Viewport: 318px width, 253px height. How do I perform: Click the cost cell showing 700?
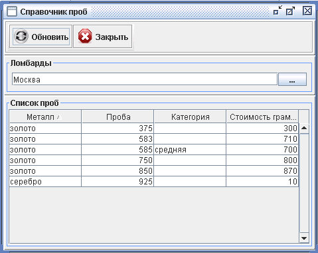click(262, 150)
